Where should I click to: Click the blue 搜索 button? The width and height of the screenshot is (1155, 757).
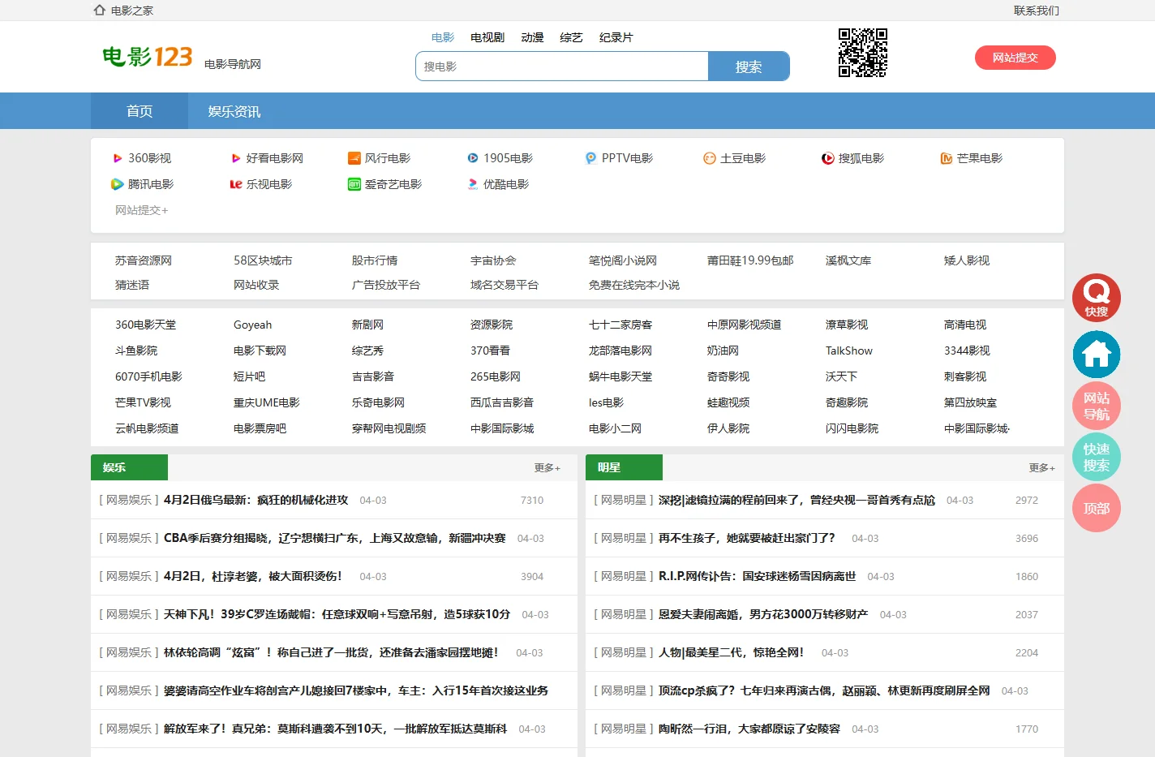point(749,67)
